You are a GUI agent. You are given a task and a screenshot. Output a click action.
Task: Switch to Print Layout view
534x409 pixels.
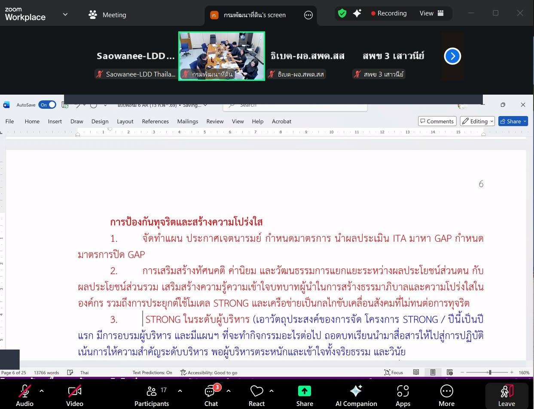pyautogui.click(x=433, y=372)
